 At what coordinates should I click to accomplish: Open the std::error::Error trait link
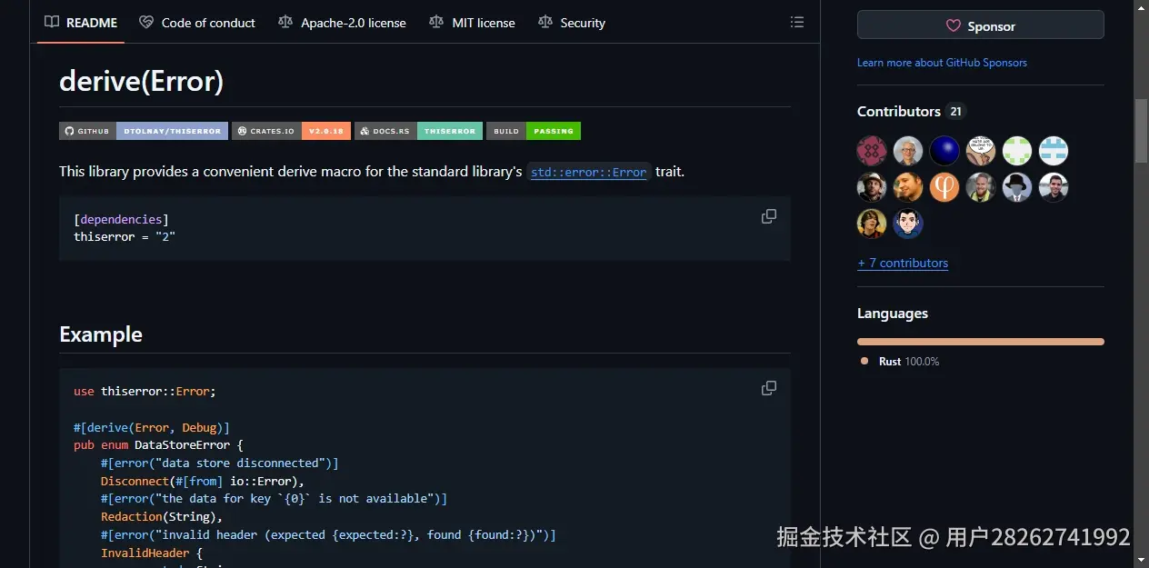(x=589, y=172)
